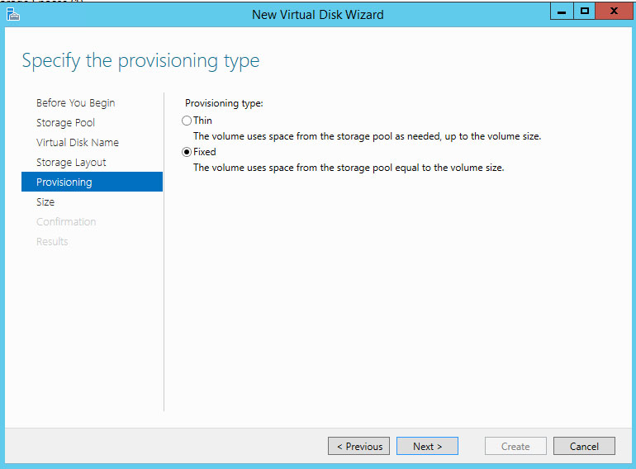This screenshot has width=636, height=469.
Task: Cancel the virtual disk wizard
Action: [584, 447]
